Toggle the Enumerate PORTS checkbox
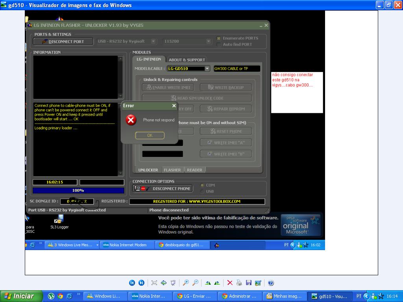The height and width of the screenshot is (302, 403). click(x=219, y=38)
